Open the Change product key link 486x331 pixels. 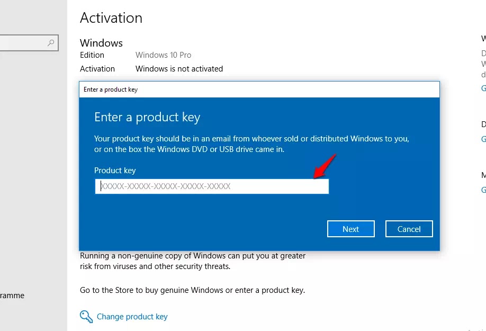(x=132, y=317)
